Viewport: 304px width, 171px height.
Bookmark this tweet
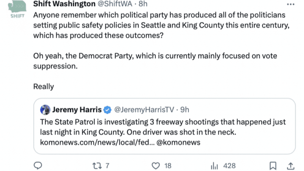click(x=273, y=166)
